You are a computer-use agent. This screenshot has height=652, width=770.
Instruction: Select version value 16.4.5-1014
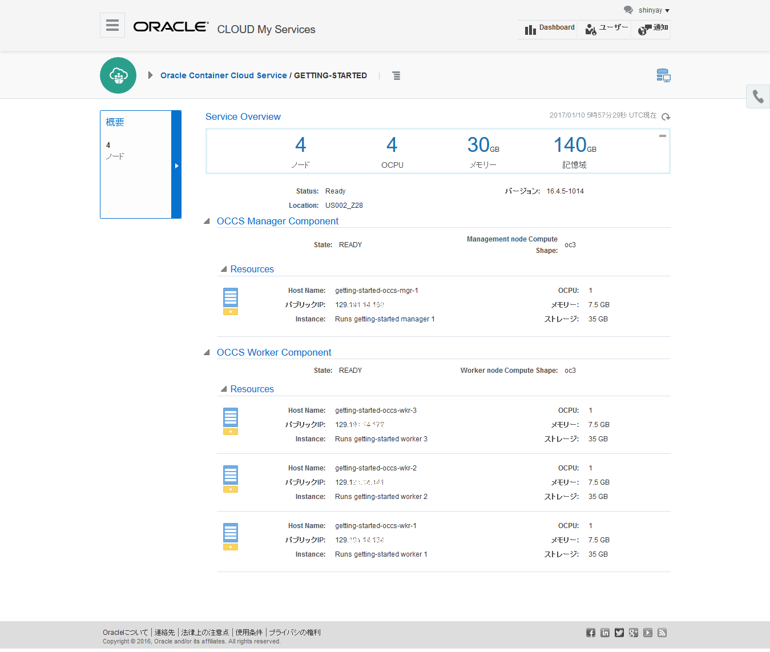click(565, 191)
